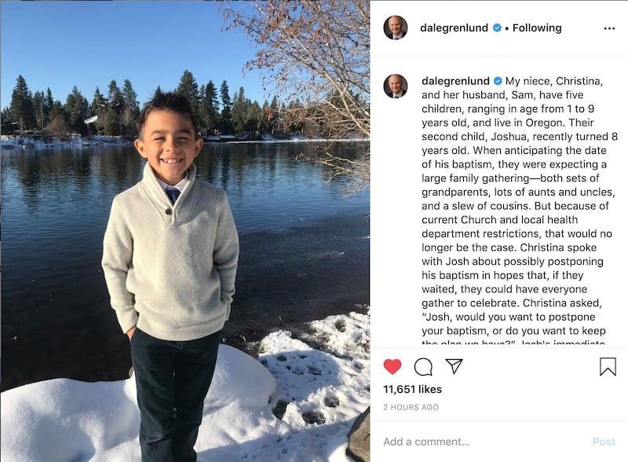
Task: Unlike the post via red heart icon
Action: (x=392, y=367)
